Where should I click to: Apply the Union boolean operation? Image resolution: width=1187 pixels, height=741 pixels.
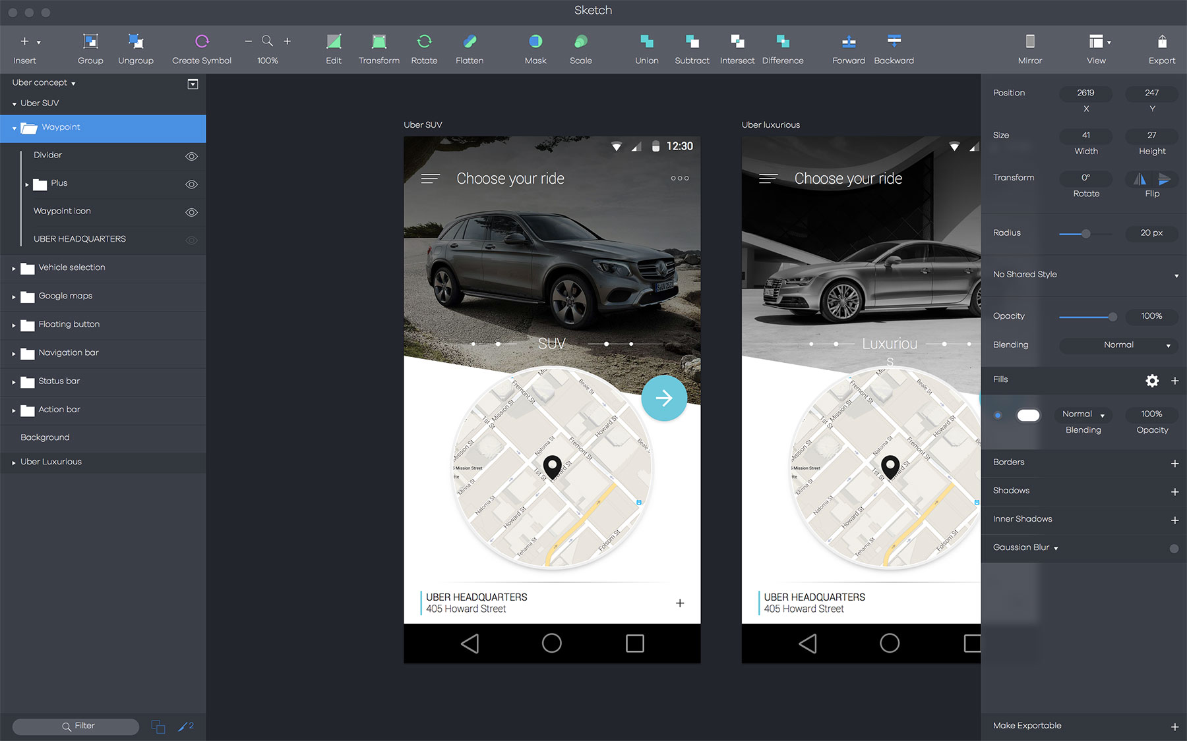pyautogui.click(x=646, y=41)
